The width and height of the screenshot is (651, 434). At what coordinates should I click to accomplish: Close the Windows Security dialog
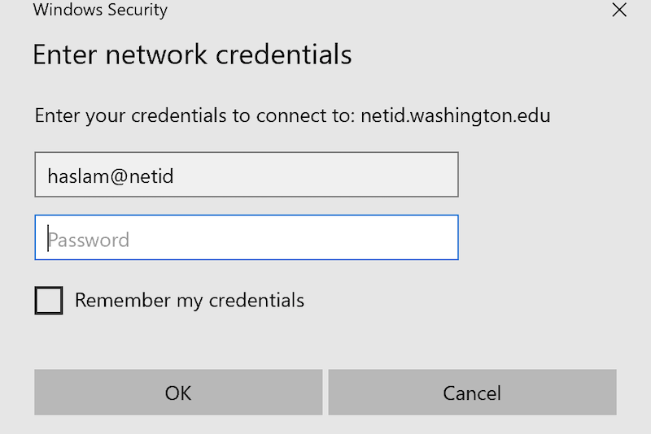619,10
